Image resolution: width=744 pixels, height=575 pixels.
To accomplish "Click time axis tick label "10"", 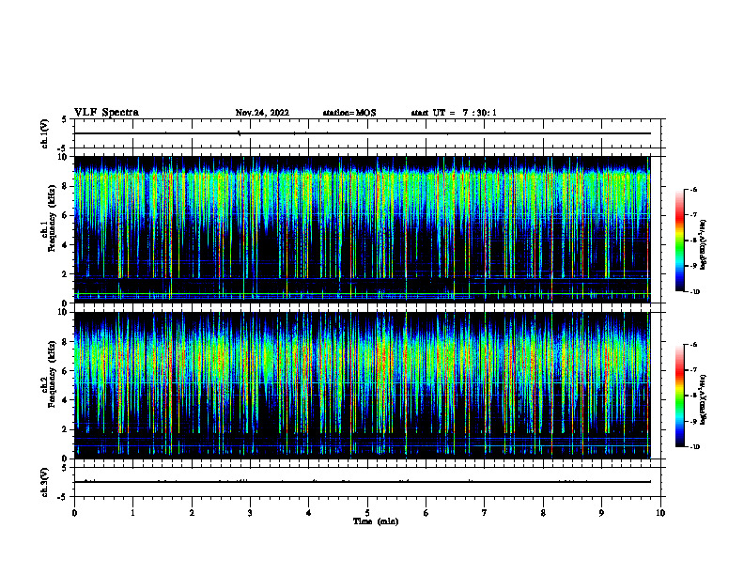I will tap(660, 513).
